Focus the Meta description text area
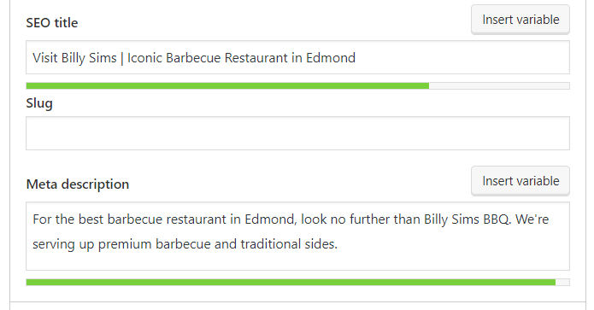This screenshot has height=310, width=594. 297,237
